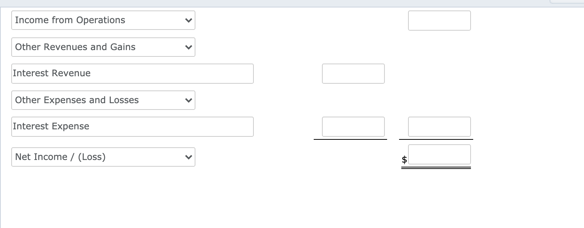Click the middle amount box beside Interest Expense
The height and width of the screenshot is (228, 584).
(353, 127)
